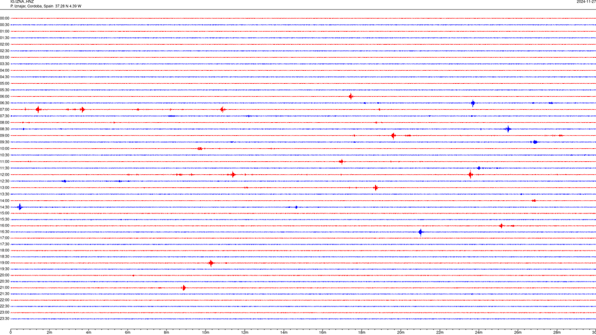Select the "09:00" trace time label
This screenshot has height=335, width=596.
tap(4, 136)
